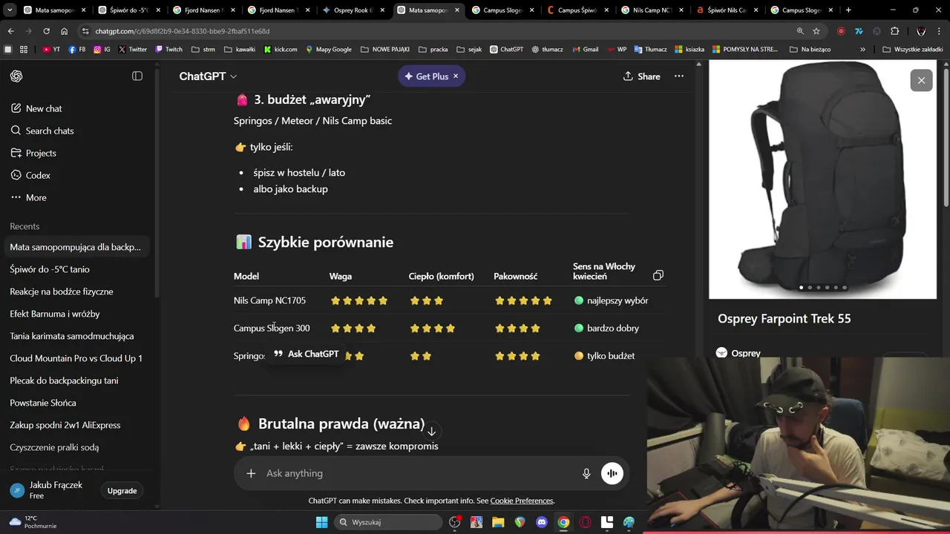950x534 pixels.
Task: Bookmark this page with the star icon
Action: [816, 31]
